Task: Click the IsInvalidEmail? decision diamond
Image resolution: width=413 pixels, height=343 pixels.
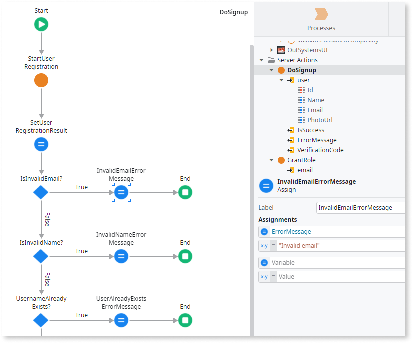Action: (x=41, y=192)
